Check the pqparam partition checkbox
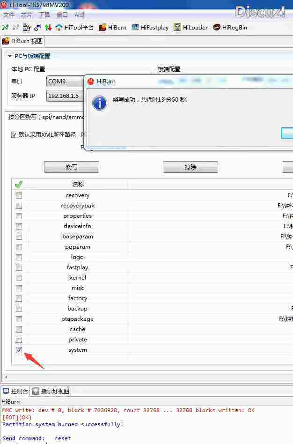This screenshot has width=293, height=444. point(19,247)
